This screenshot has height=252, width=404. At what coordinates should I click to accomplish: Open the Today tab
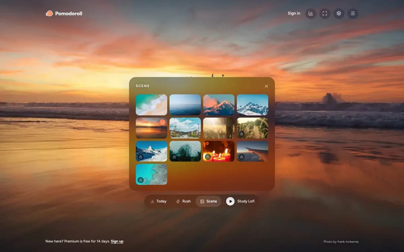(x=158, y=201)
